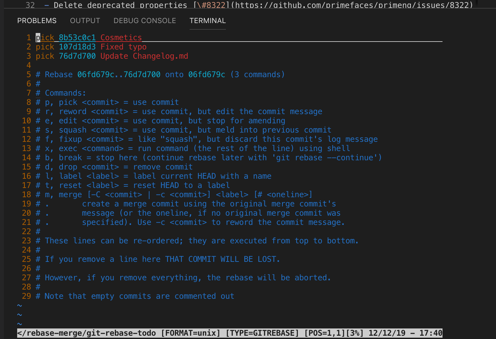This screenshot has width=496, height=339.
Task: Click commit hash 8b53c0c1
Action: point(77,38)
